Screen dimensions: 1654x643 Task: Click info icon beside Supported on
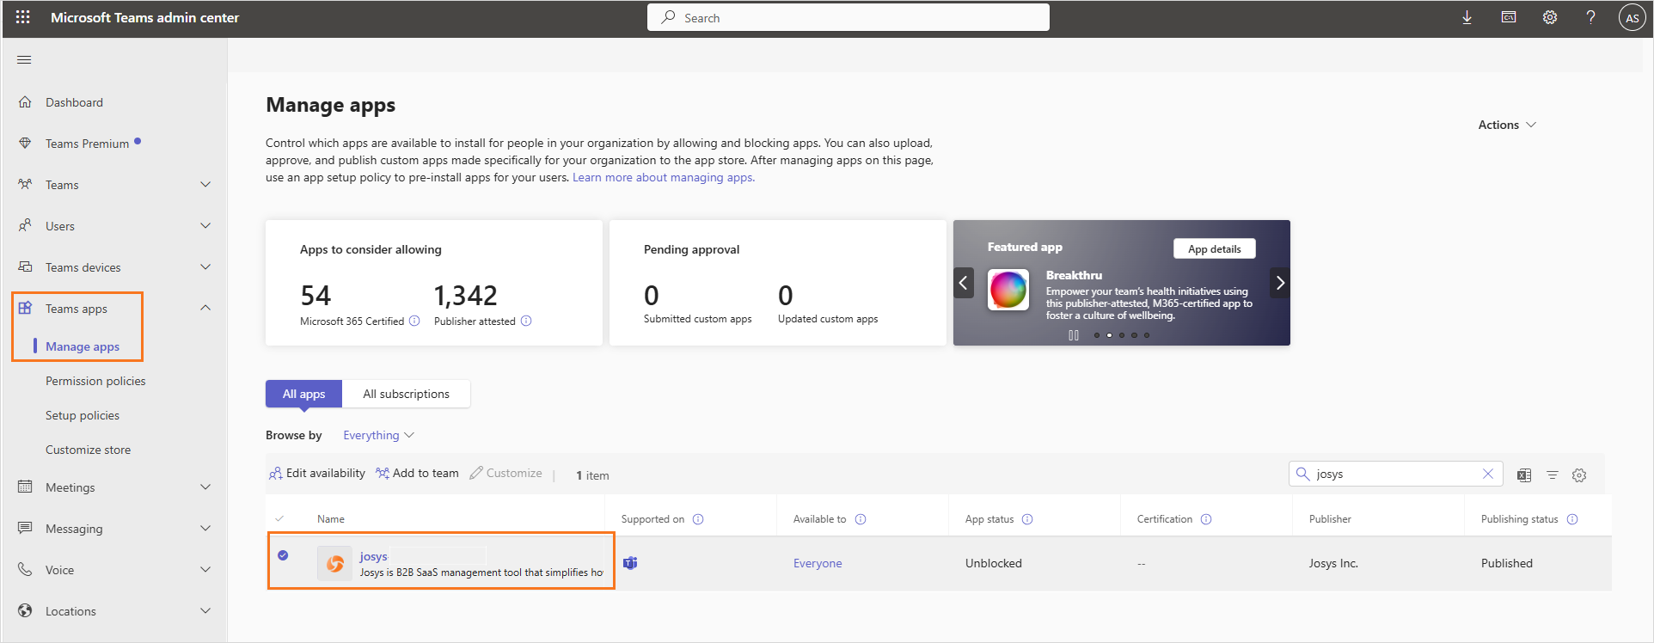pyautogui.click(x=698, y=519)
